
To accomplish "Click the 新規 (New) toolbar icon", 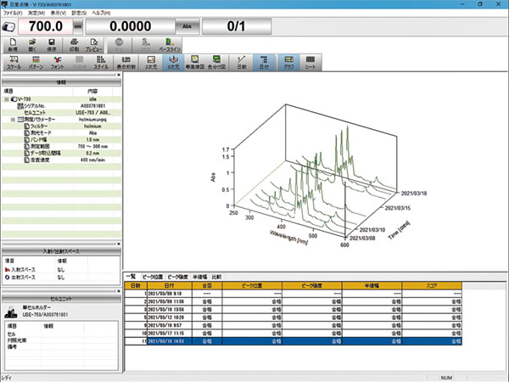I will tap(13, 45).
